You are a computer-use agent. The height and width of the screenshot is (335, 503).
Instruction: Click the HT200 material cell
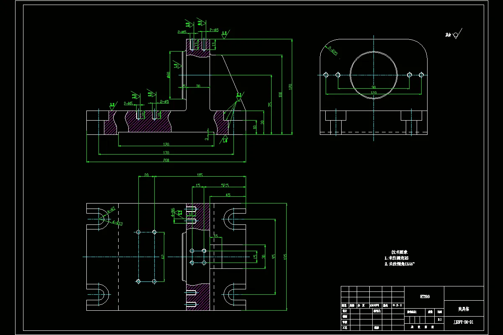click(425, 296)
